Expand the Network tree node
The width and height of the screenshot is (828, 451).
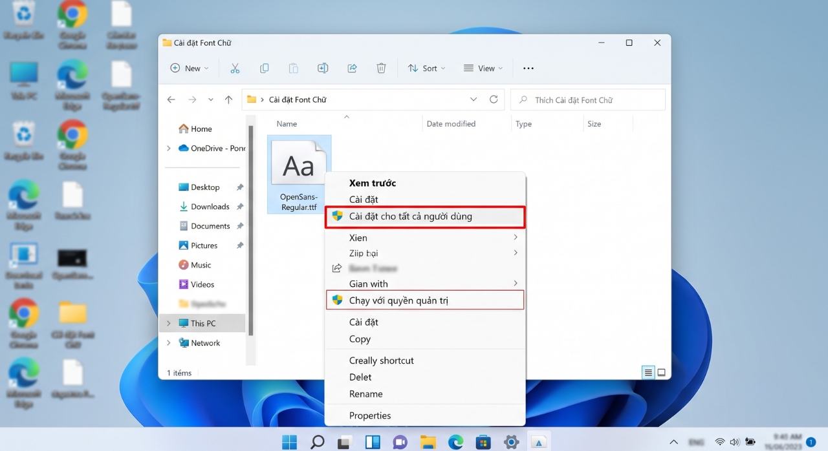[169, 343]
